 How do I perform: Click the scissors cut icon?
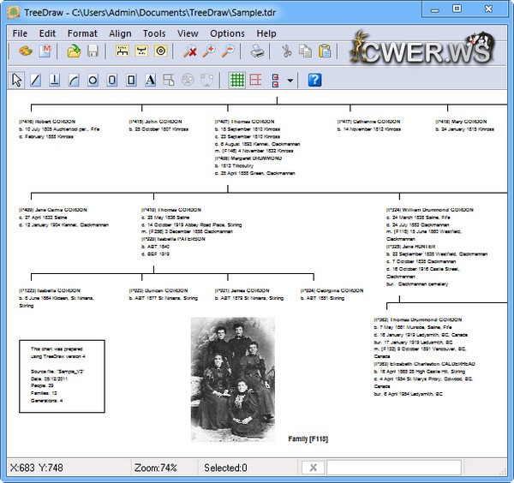[286, 51]
